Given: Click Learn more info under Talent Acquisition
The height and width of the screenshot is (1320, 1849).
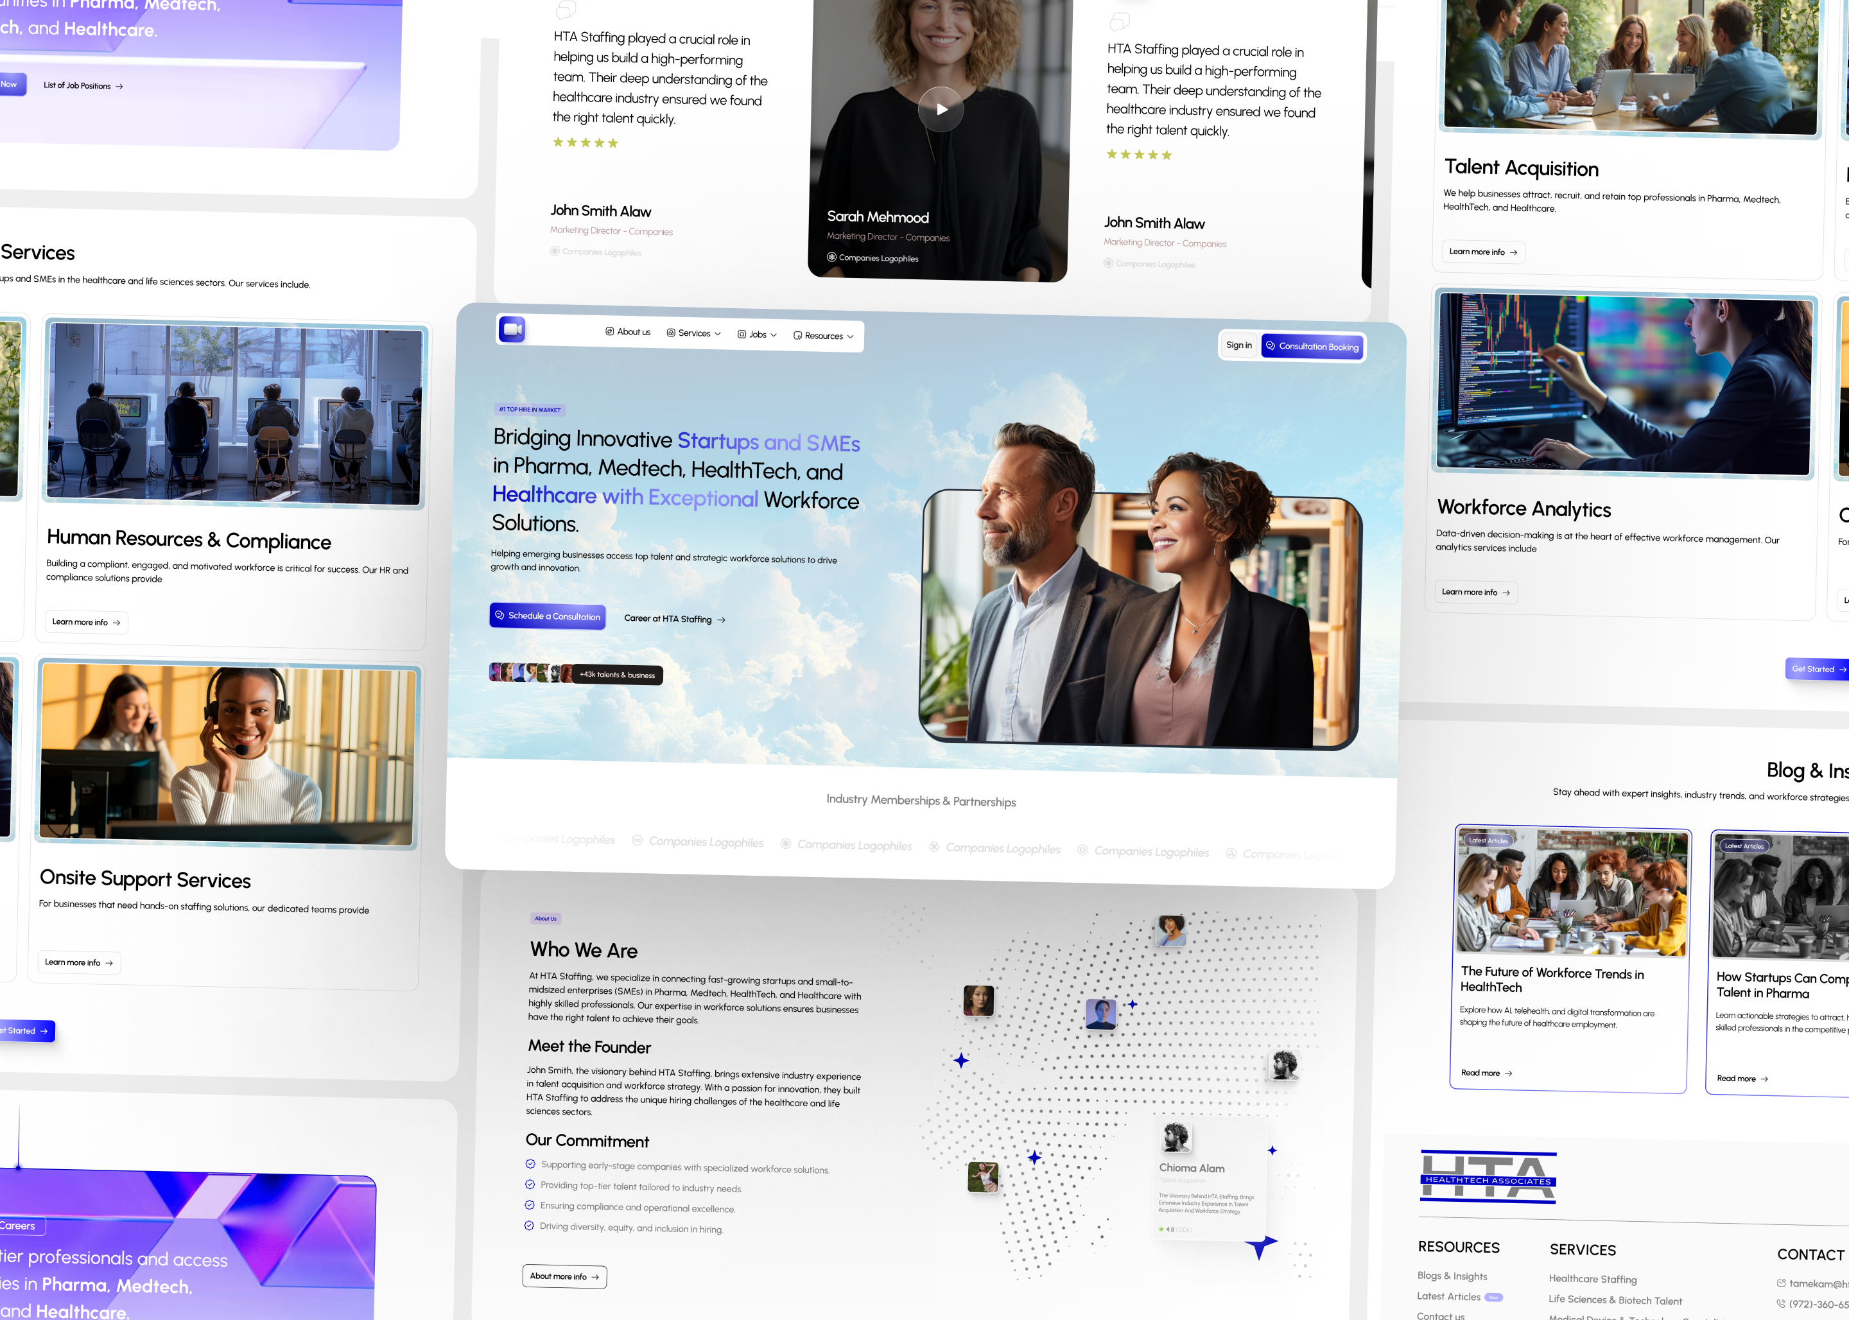Looking at the screenshot, I should [x=1482, y=252].
